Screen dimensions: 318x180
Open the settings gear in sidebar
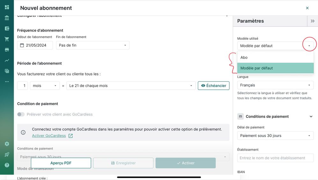(x=7, y=144)
